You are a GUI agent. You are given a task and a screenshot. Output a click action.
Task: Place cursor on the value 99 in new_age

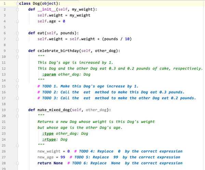[x=63, y=157]
